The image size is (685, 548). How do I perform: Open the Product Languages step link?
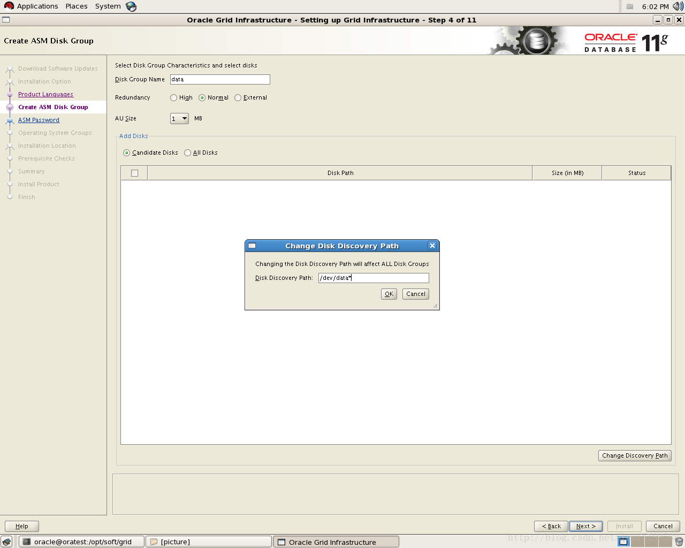point(45,94)
